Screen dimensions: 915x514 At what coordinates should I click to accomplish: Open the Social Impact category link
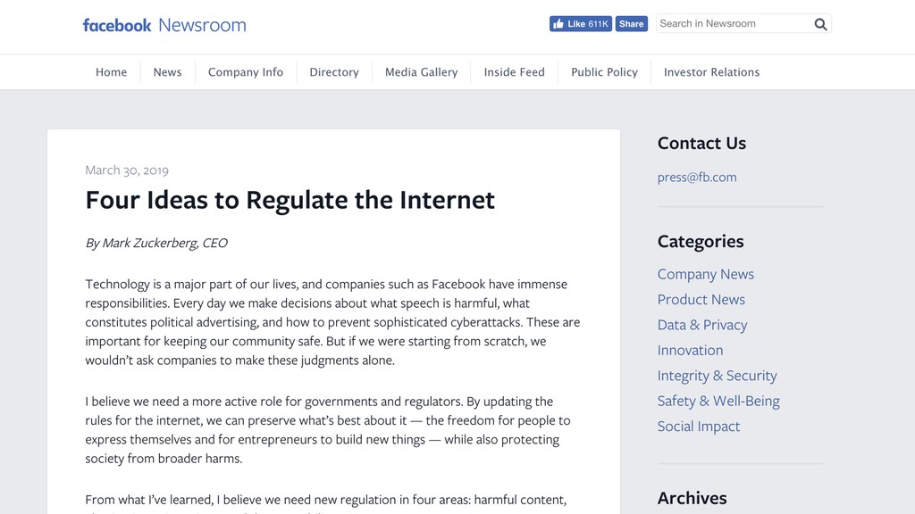pyautogui.click(x=699, y=426)
